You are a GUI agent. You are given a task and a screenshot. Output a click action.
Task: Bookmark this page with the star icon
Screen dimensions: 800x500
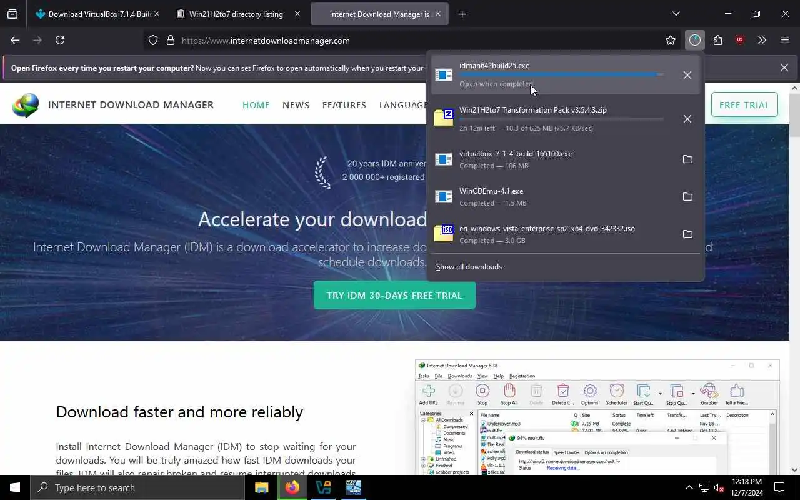coord(671,41)
